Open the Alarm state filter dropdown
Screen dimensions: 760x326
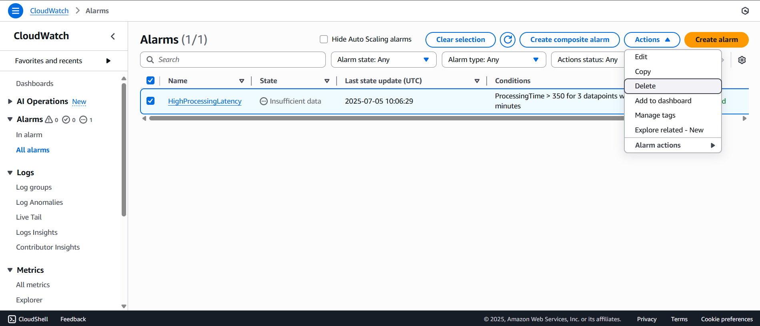383,60
